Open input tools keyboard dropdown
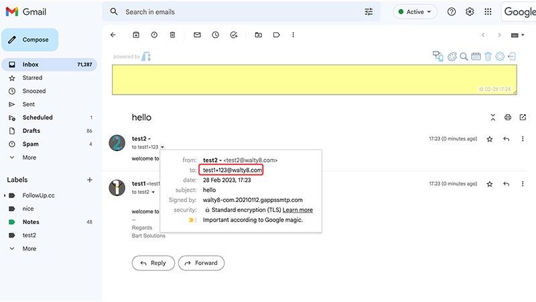 coord(517,35)
